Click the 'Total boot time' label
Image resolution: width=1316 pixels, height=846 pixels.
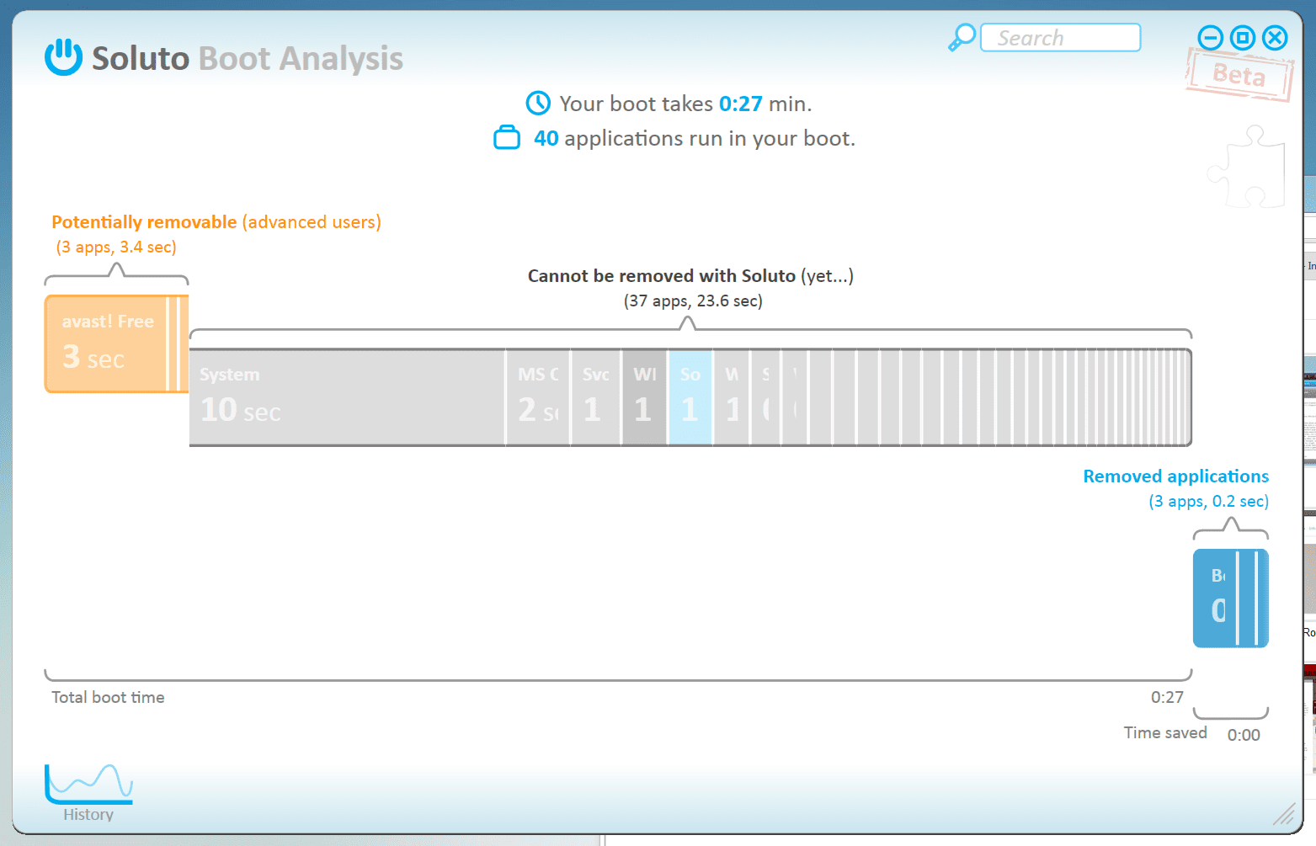click(x=108, y=697)
